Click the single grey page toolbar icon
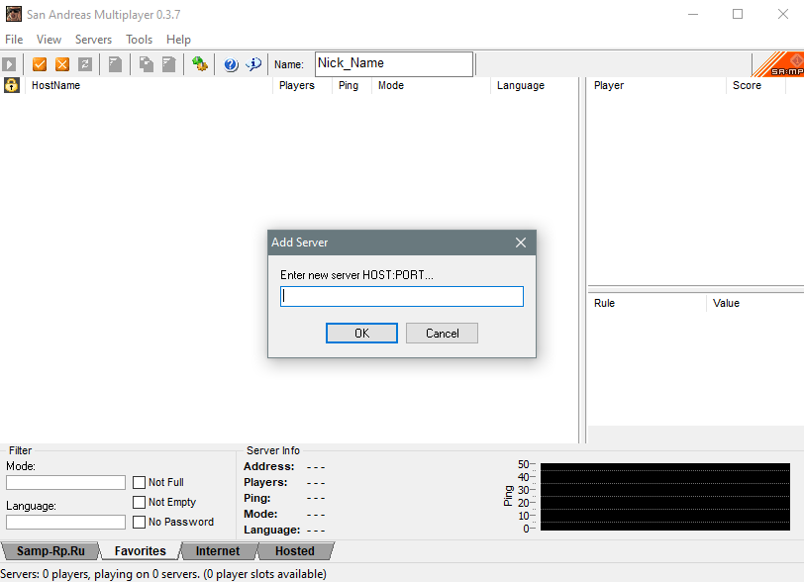This screenshot has width=804, height=582. [116, 64]
